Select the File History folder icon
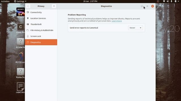 (x=28, y=30)
